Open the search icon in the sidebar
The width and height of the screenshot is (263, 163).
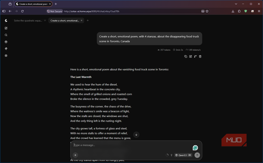(x=6, y=35)
